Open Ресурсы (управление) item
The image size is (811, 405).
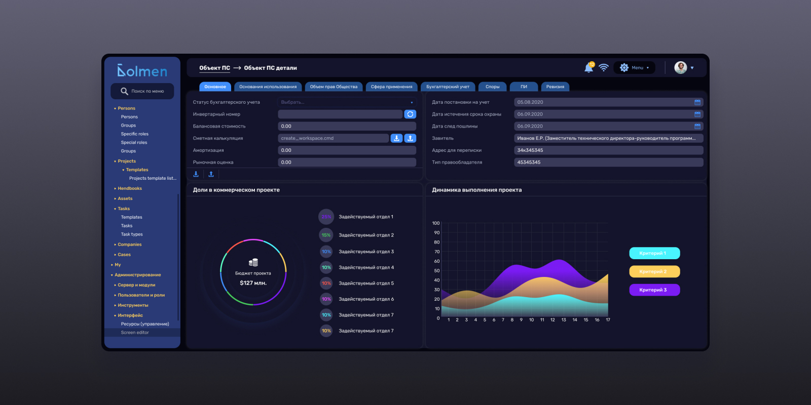(x=145, y=324)
